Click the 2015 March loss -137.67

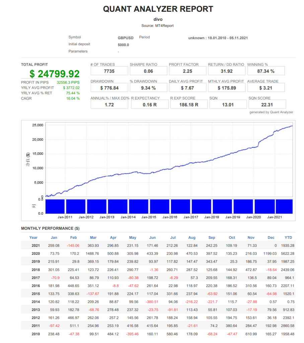93,294
